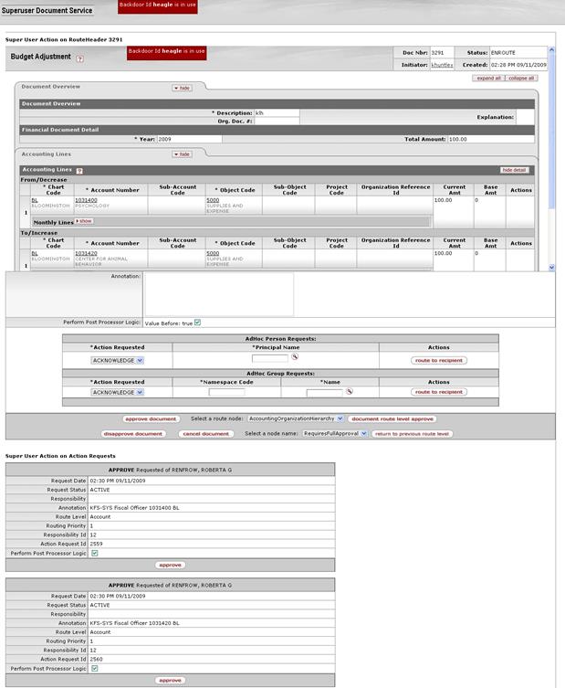This screenshot has height=688, width=565.
Task: Click Superuser Document Service title
Action: [47, 10]
